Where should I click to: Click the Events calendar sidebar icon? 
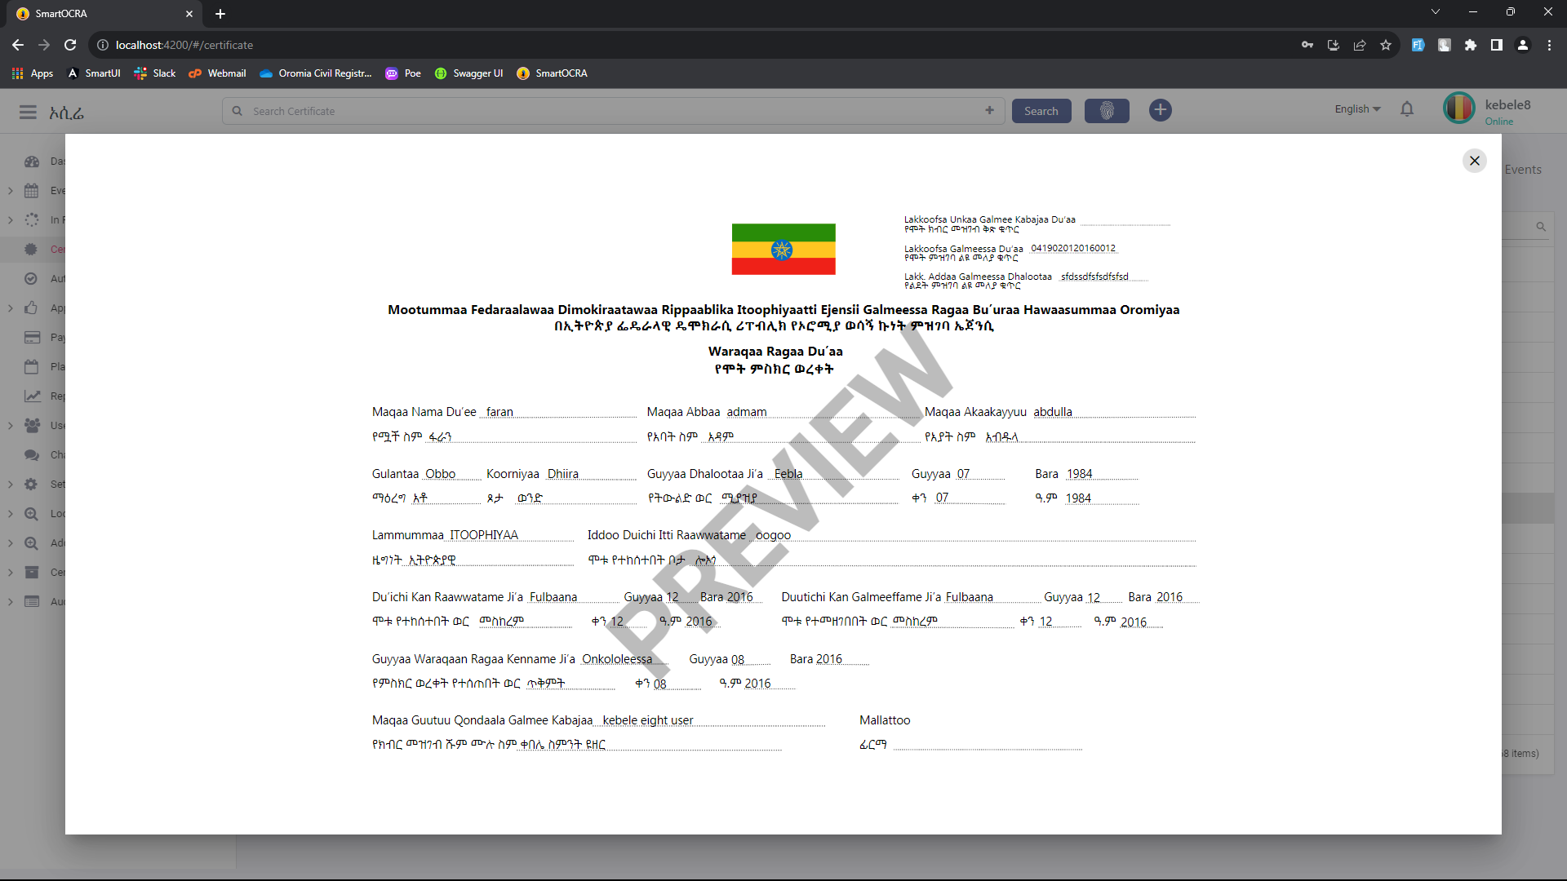31,191
